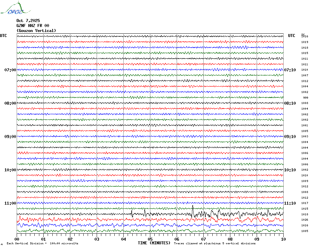Pick the 08:10 time label on right axis
Screen dimensions: 310x248
pyautogui.click(x=290, y=103)
